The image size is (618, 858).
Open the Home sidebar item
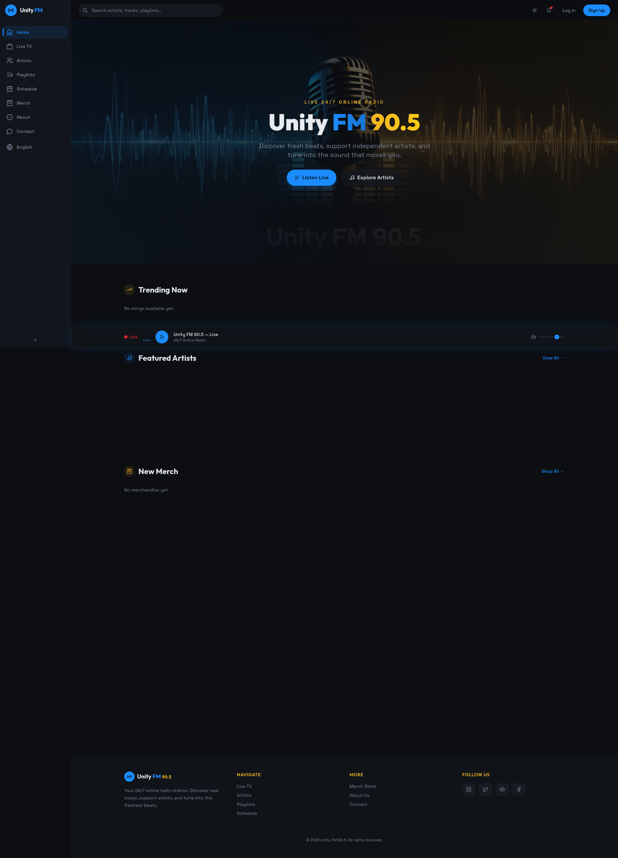[35, 32]
